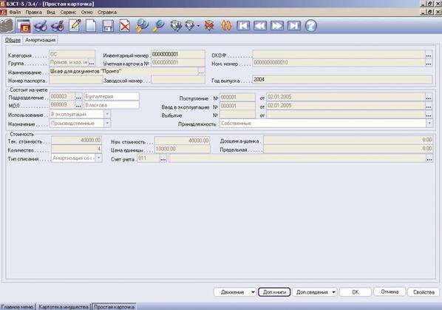Open help question mark icon
This screenshot has height=310, width=442.
pos(310,26)
